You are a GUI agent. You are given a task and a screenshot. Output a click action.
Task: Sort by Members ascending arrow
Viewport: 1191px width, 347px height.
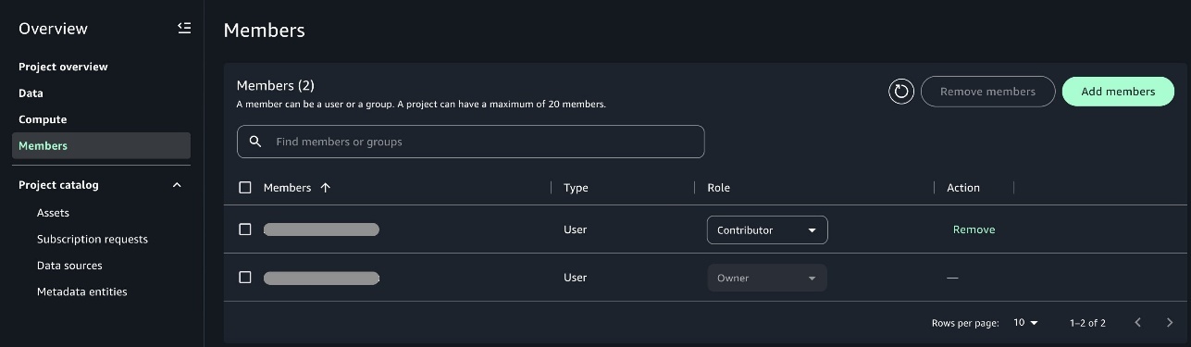tap(325, 188)
